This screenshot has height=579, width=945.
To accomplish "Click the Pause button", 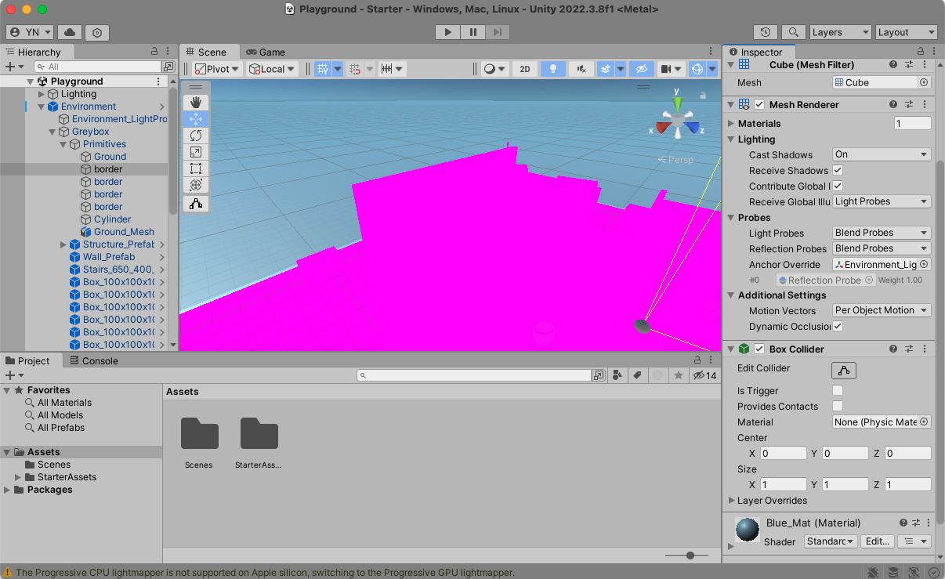I will (x=472, y=32).
